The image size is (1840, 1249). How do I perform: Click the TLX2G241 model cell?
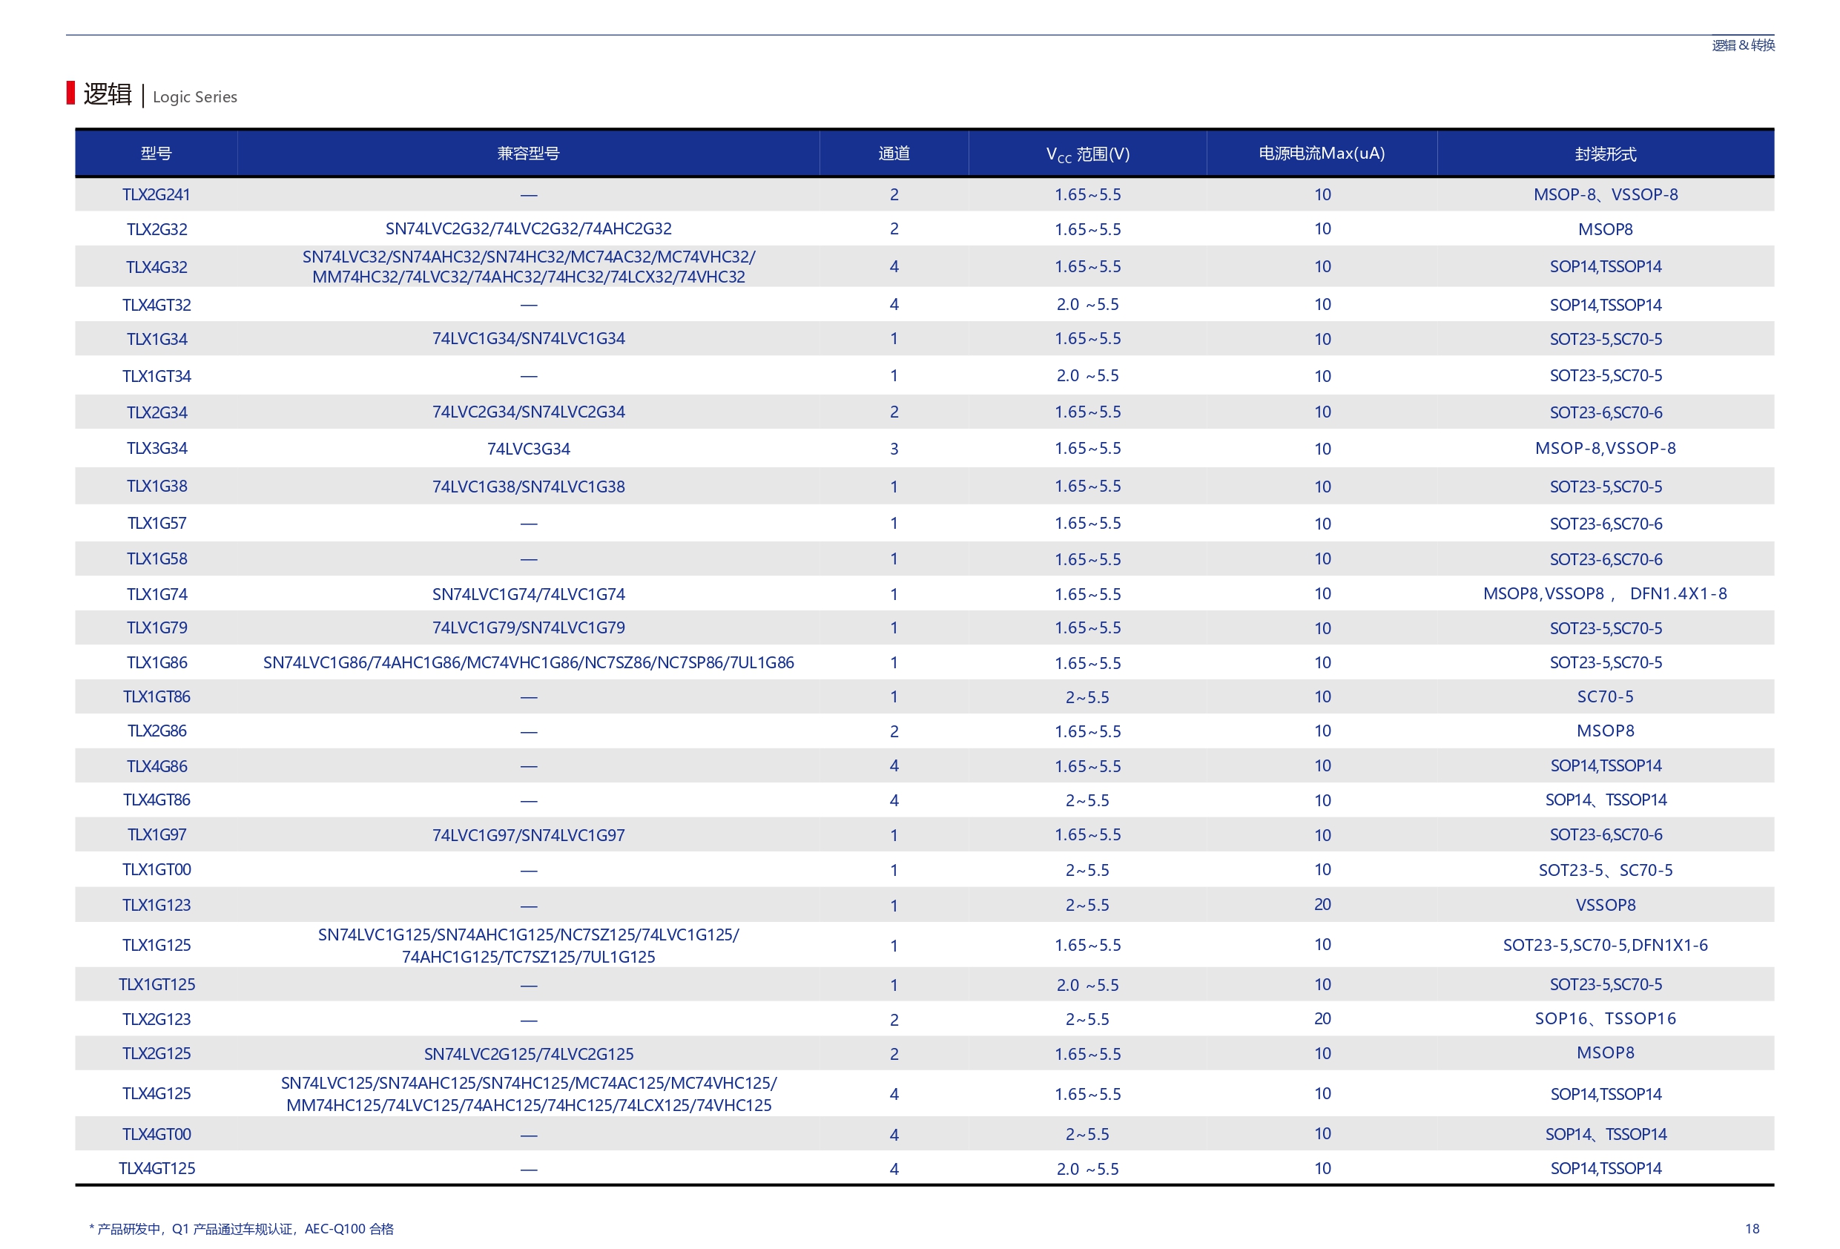156,195
